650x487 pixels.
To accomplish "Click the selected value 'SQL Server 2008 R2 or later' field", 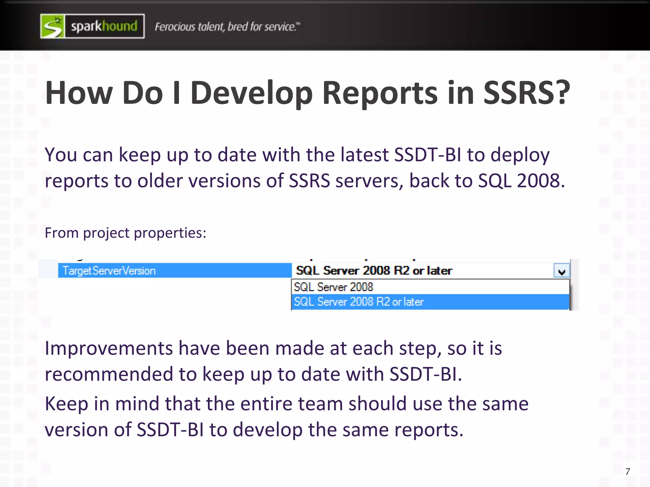I will click(422, 270).
